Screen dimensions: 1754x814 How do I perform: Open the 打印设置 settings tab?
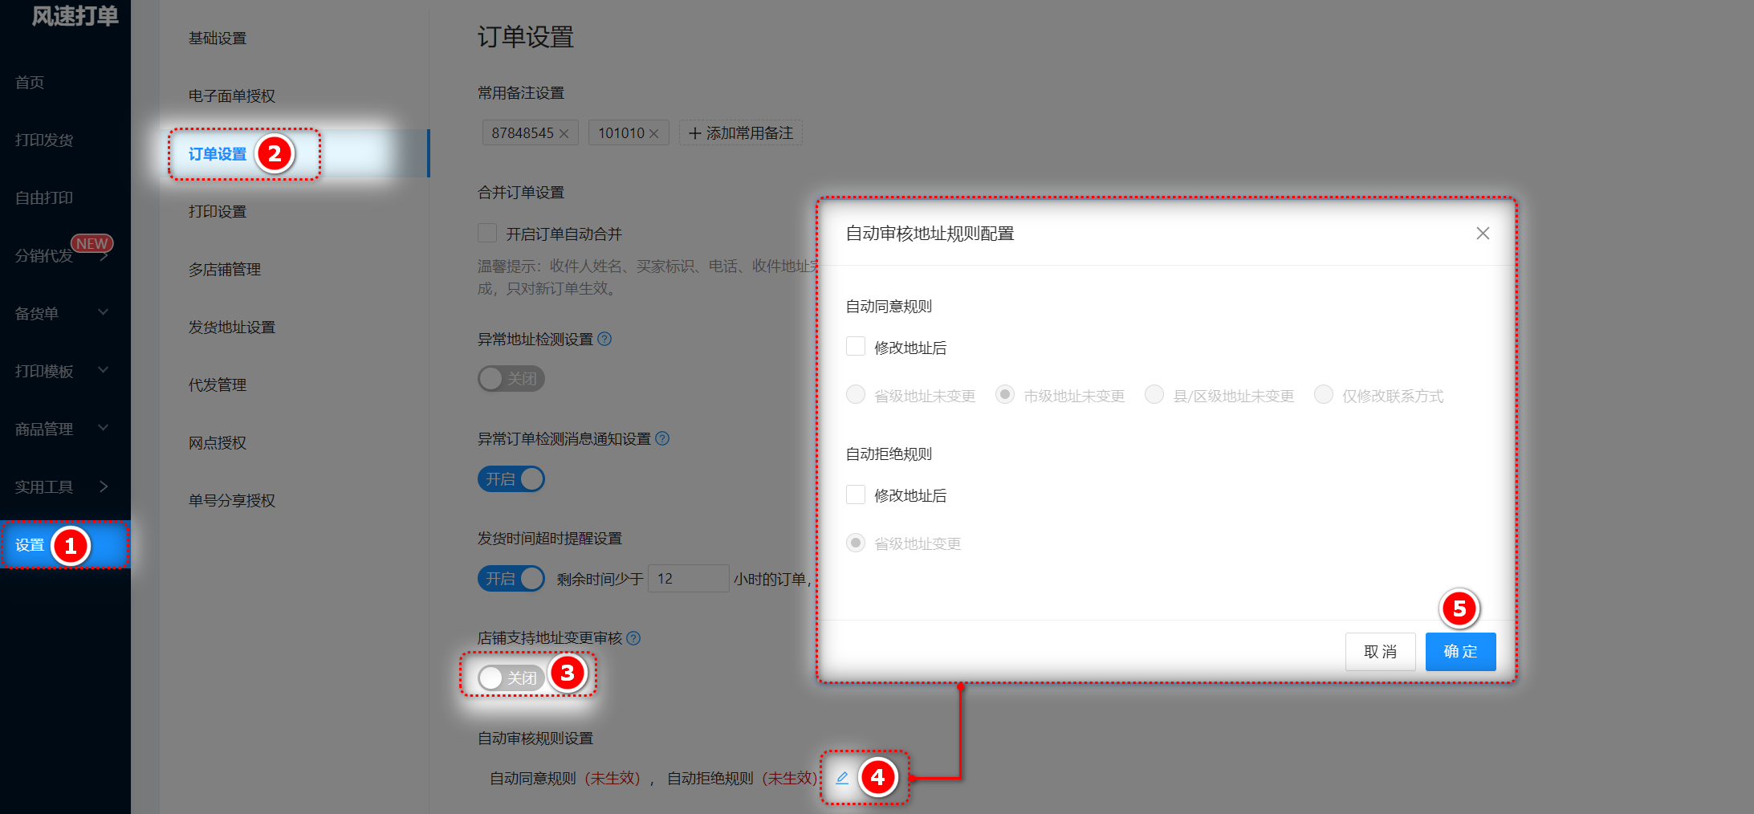point(218,212)
